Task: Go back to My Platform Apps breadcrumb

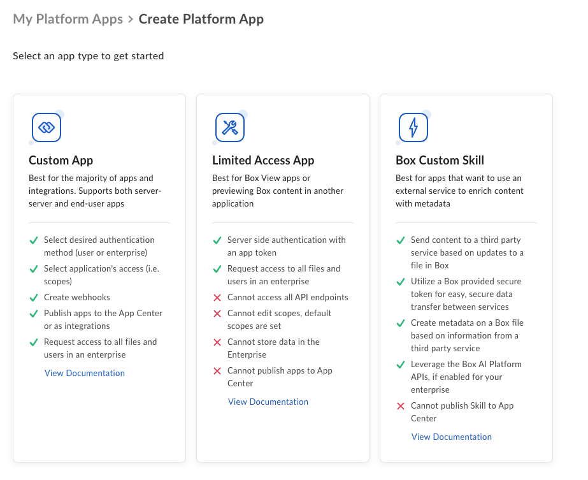Action: (68, 19)
